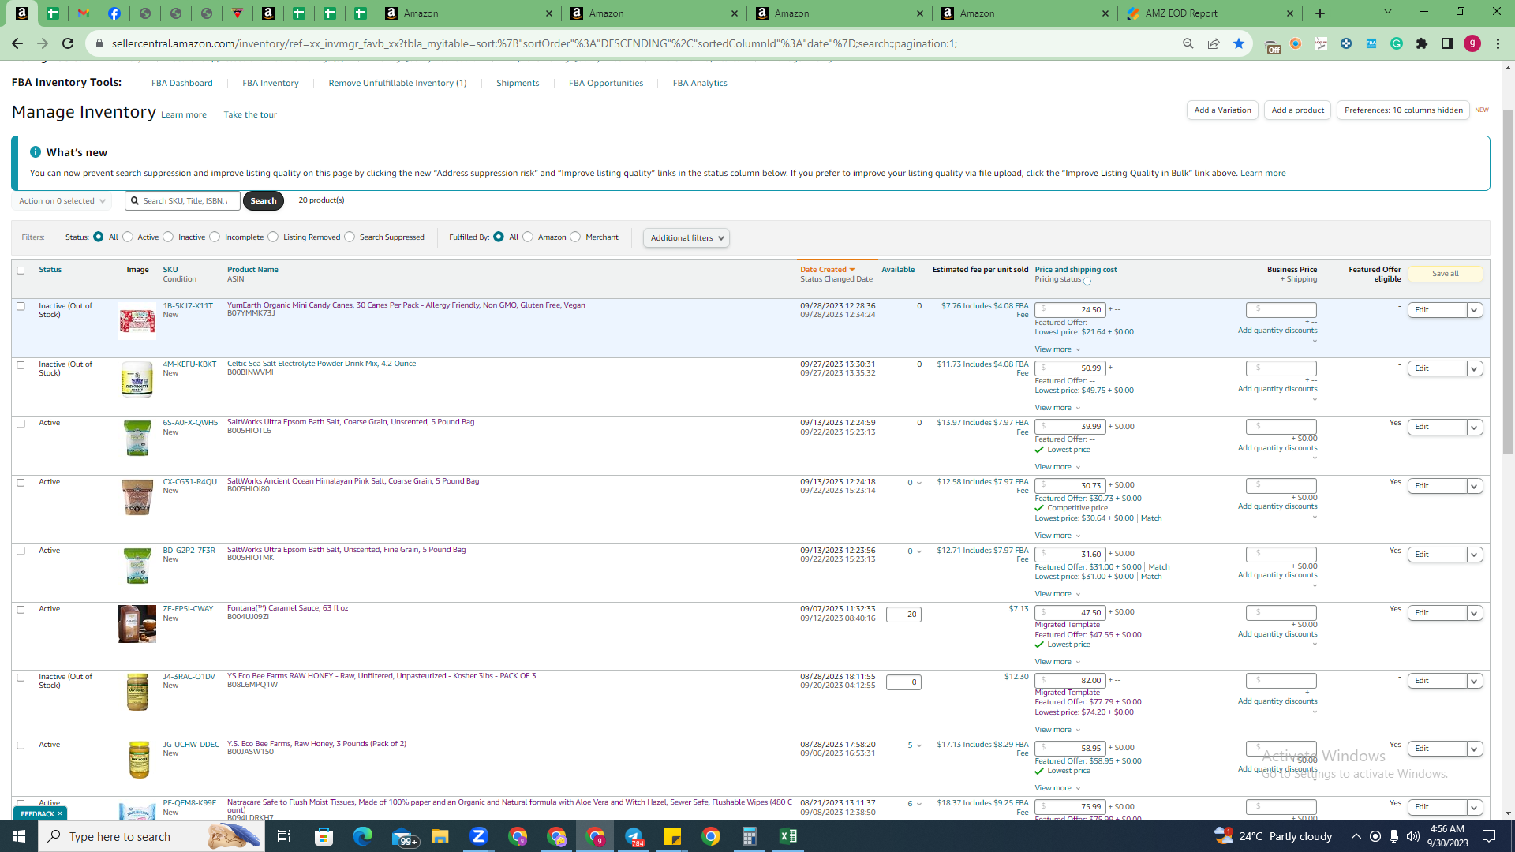Viewport: 1515px width, 852px height.
Task: Open Microsoft Edge from the taskbar
Action: click(363, 836)
